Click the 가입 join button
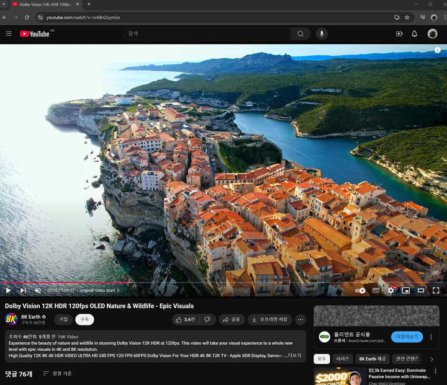Viewport: 447px width, 385px height. (63, 319)
